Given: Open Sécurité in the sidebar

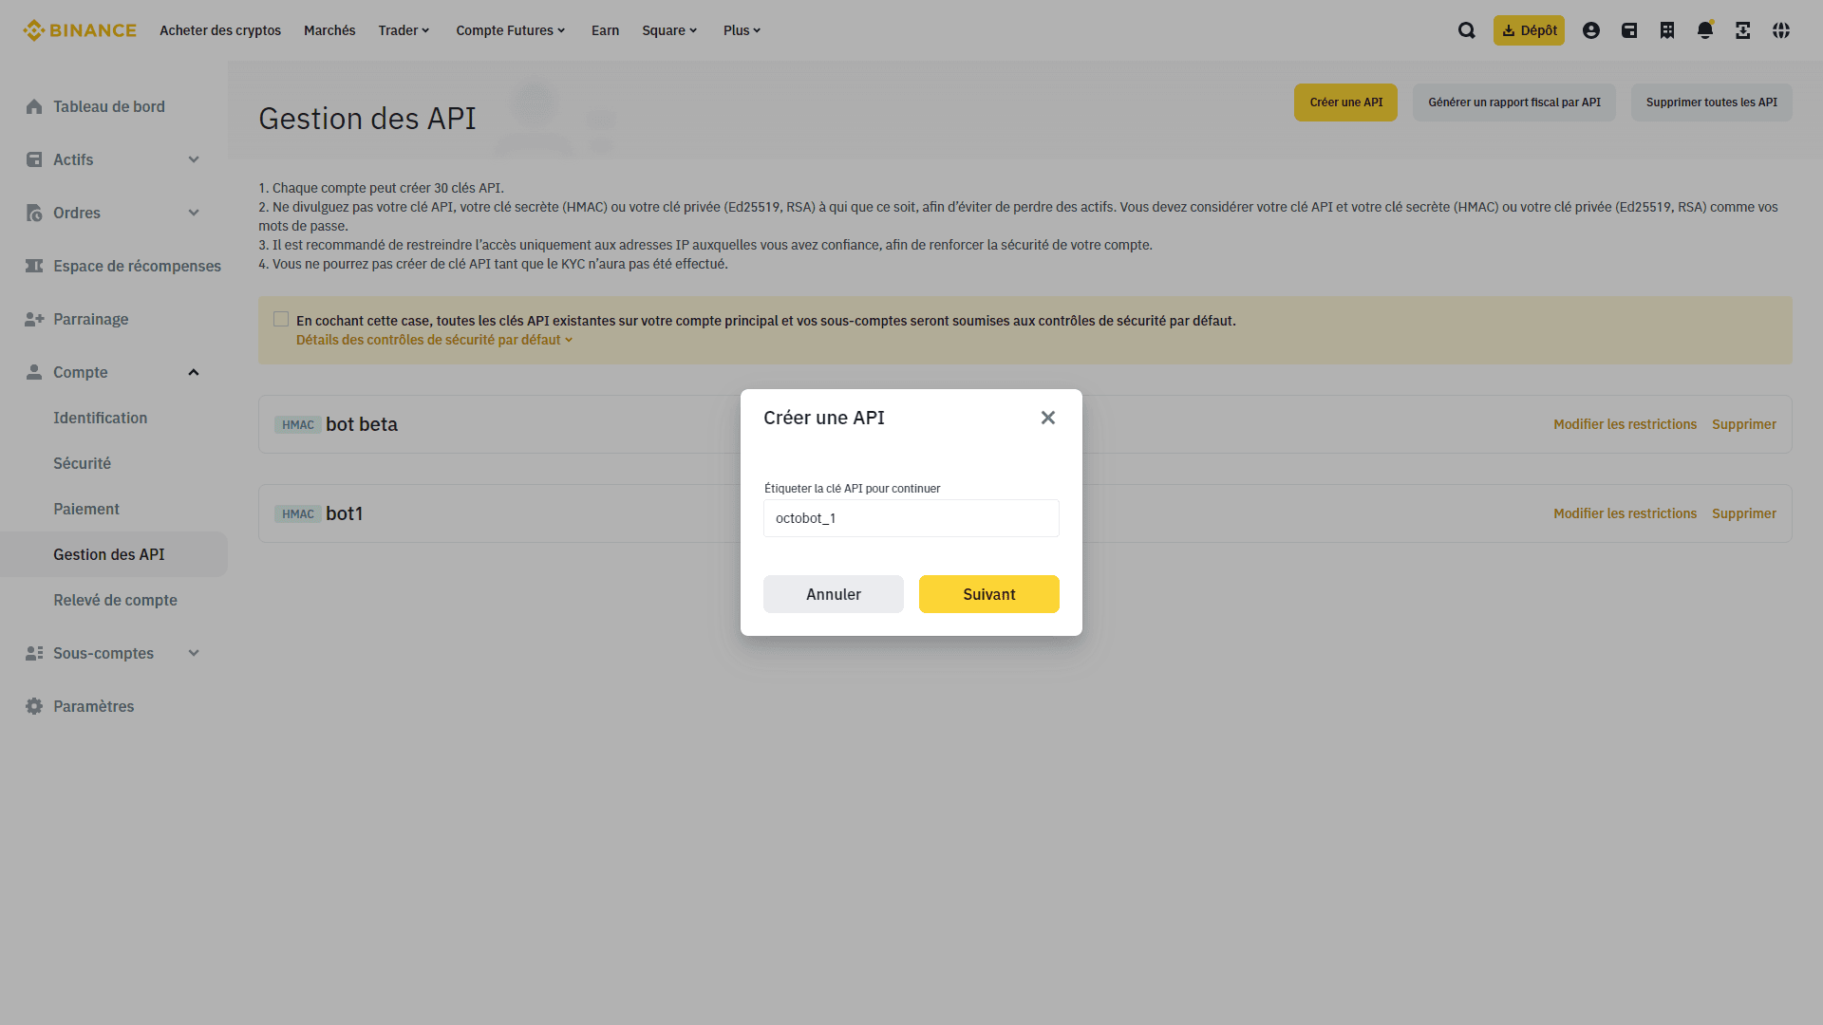Looking at the screenshot, I should [x=82, y=463].
